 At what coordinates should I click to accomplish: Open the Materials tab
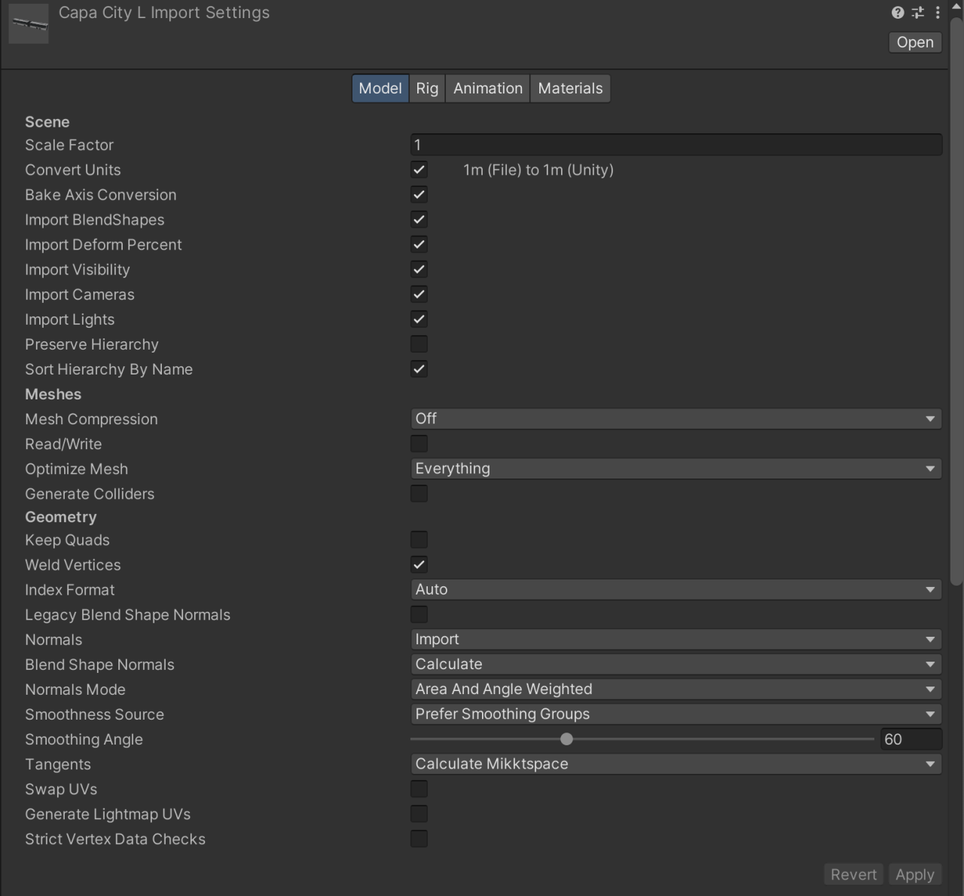(x=570, y=88)
